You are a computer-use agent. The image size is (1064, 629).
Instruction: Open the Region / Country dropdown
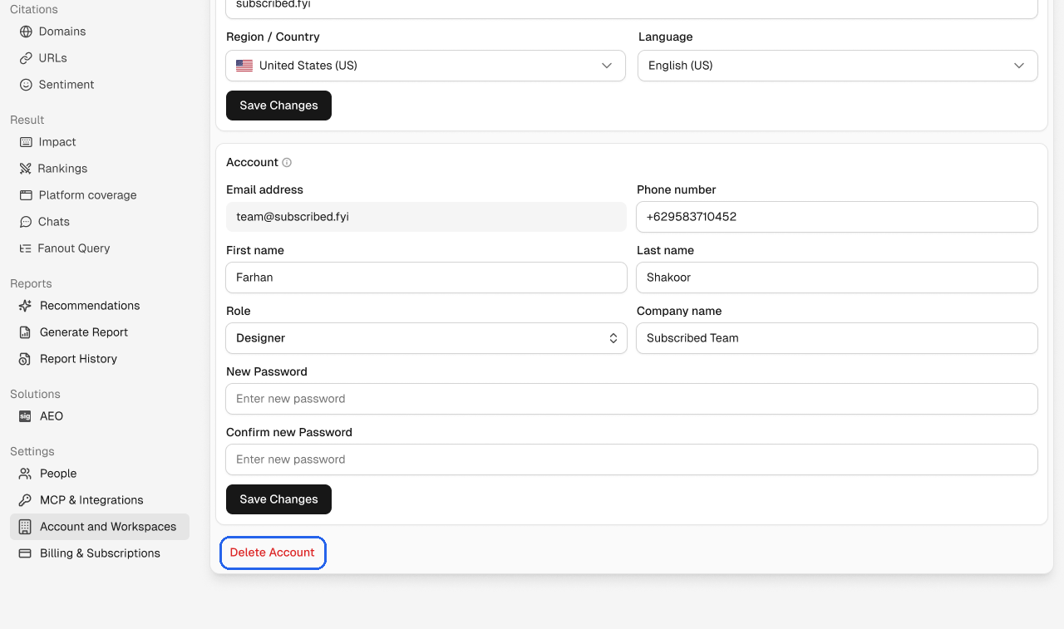tap(426, 66)
